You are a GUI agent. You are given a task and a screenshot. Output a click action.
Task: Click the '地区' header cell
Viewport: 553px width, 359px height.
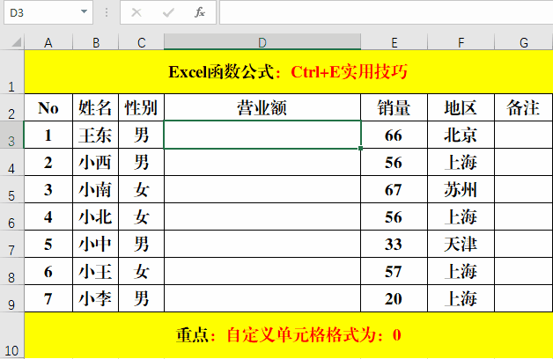pyautogui.click(x=461, y=107)
